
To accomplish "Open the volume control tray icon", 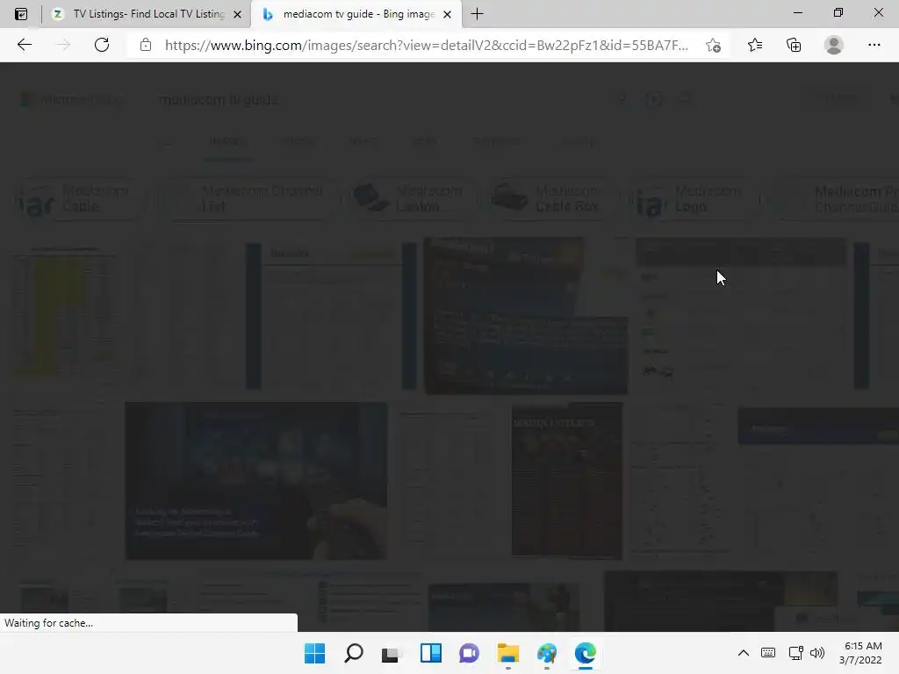I will point(817,653).
